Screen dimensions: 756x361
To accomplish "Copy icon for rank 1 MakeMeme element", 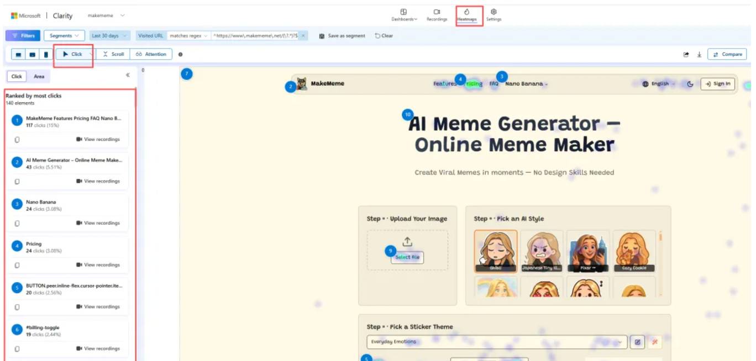I will [17, 140].
